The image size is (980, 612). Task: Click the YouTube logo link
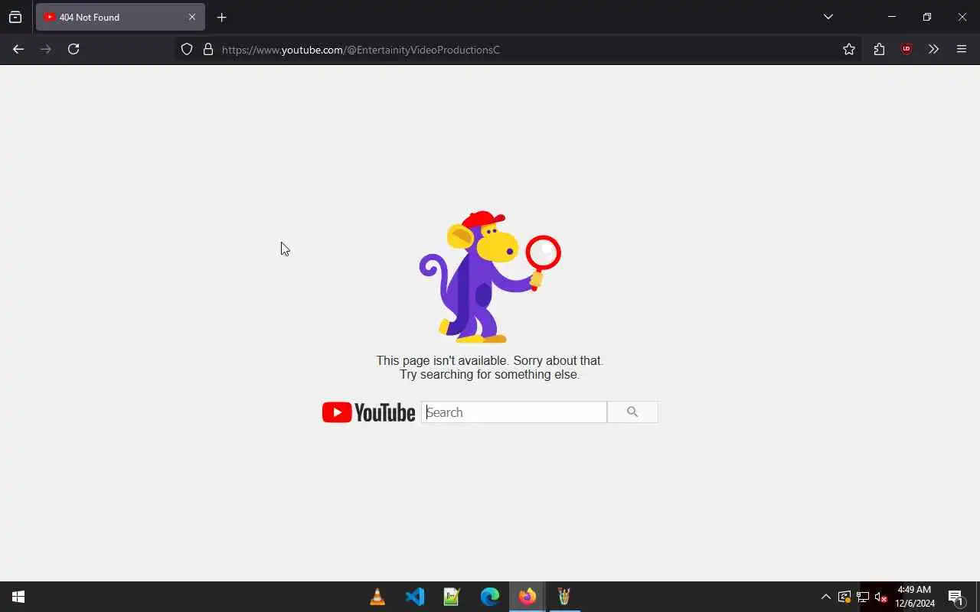[368, 412]
